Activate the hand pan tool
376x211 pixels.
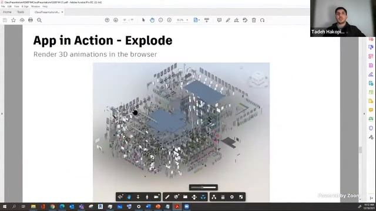click(x=152, y=21)
